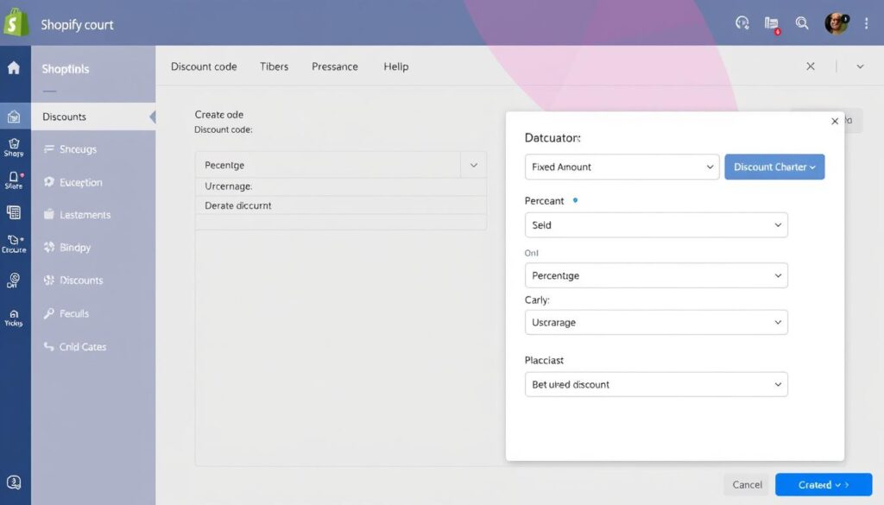Go to the Home icon in sidebar
The height and width of the screenshot is (505, 884).
pyautogui.click(x=14, y=68)
